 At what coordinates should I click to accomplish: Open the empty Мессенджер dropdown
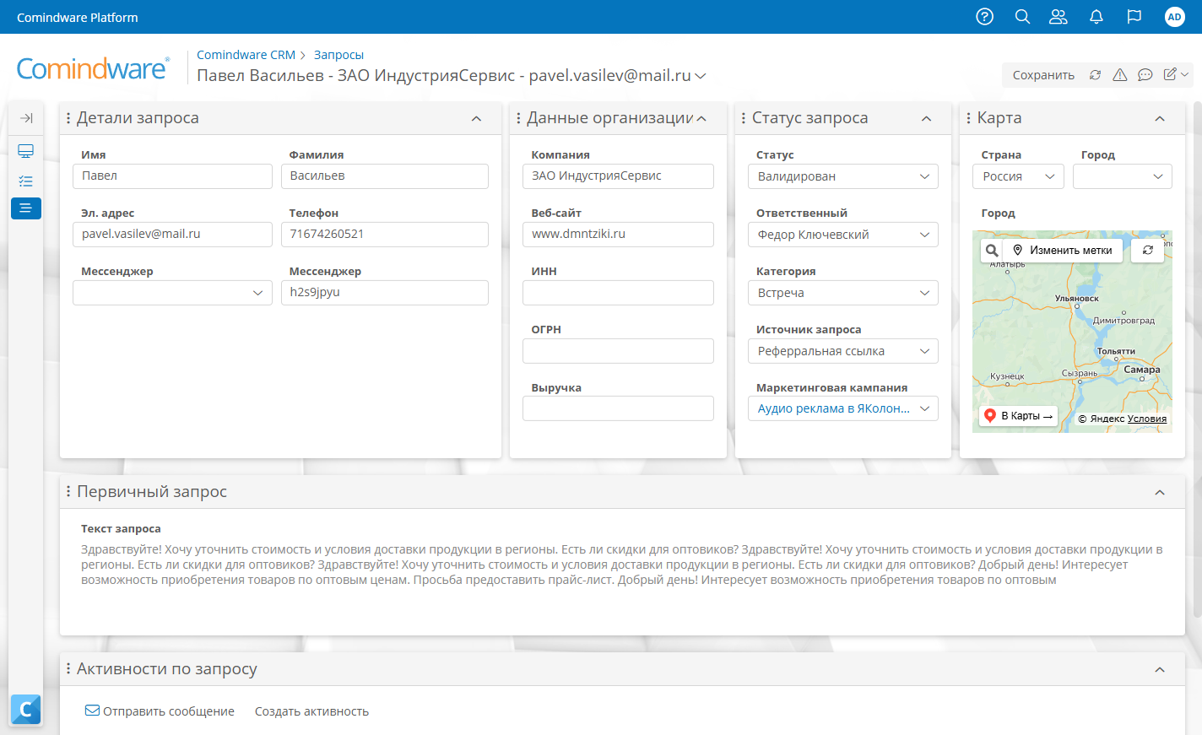tap(172, 293)
